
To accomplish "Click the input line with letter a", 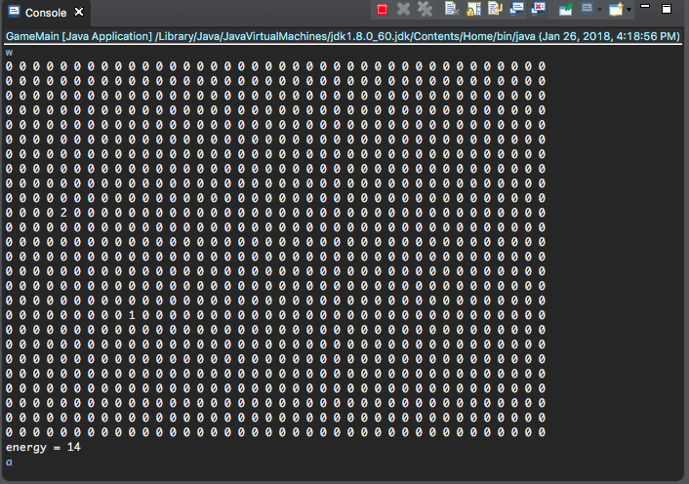I will (x=9, y=462).
